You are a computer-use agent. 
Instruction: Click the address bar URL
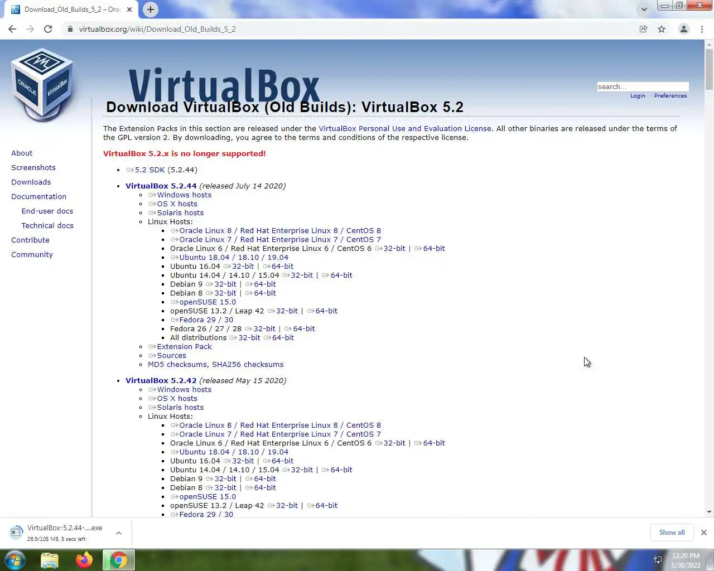[157, 29]
